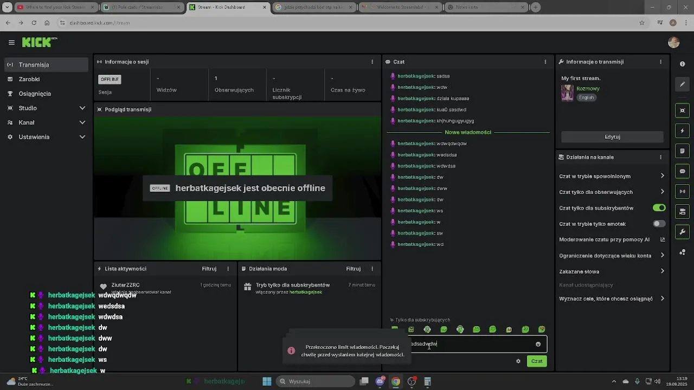Toggle the stream preview panel icon in sidebar

682,110
